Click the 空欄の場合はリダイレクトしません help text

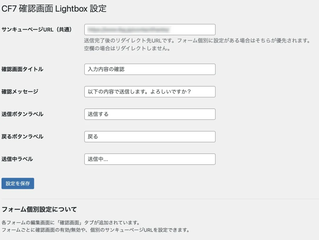pos(127,49)
